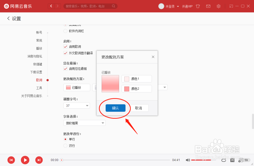Viewport: 254px width, 166px height.
Task: Click the 已播放 gradient preview
Action: (x=110, y=84)
